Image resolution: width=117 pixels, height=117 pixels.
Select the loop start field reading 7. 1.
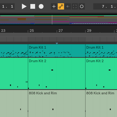tap(105, 7)
